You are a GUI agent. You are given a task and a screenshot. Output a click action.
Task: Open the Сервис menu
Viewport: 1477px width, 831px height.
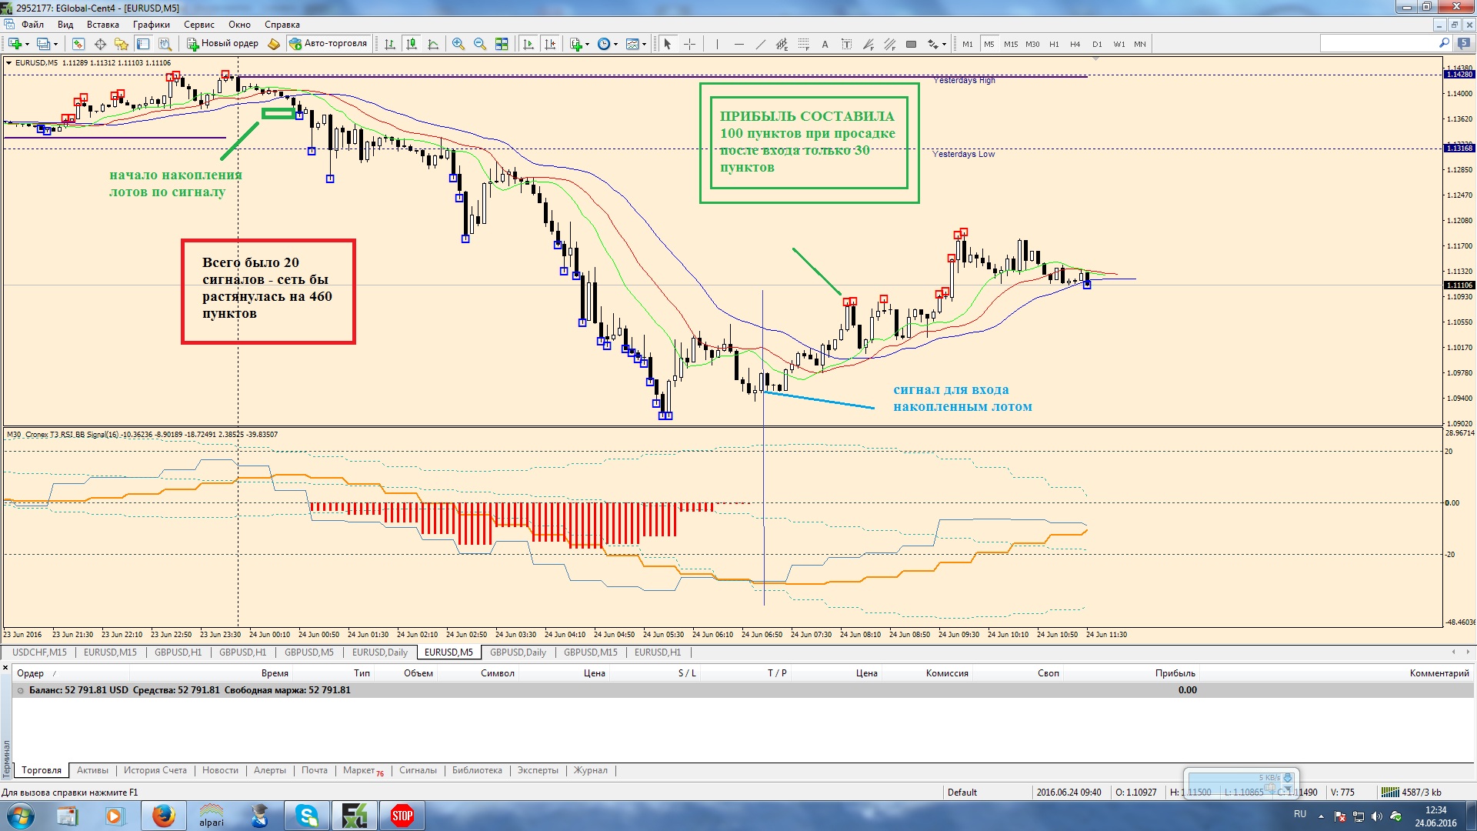click(198, 25)
